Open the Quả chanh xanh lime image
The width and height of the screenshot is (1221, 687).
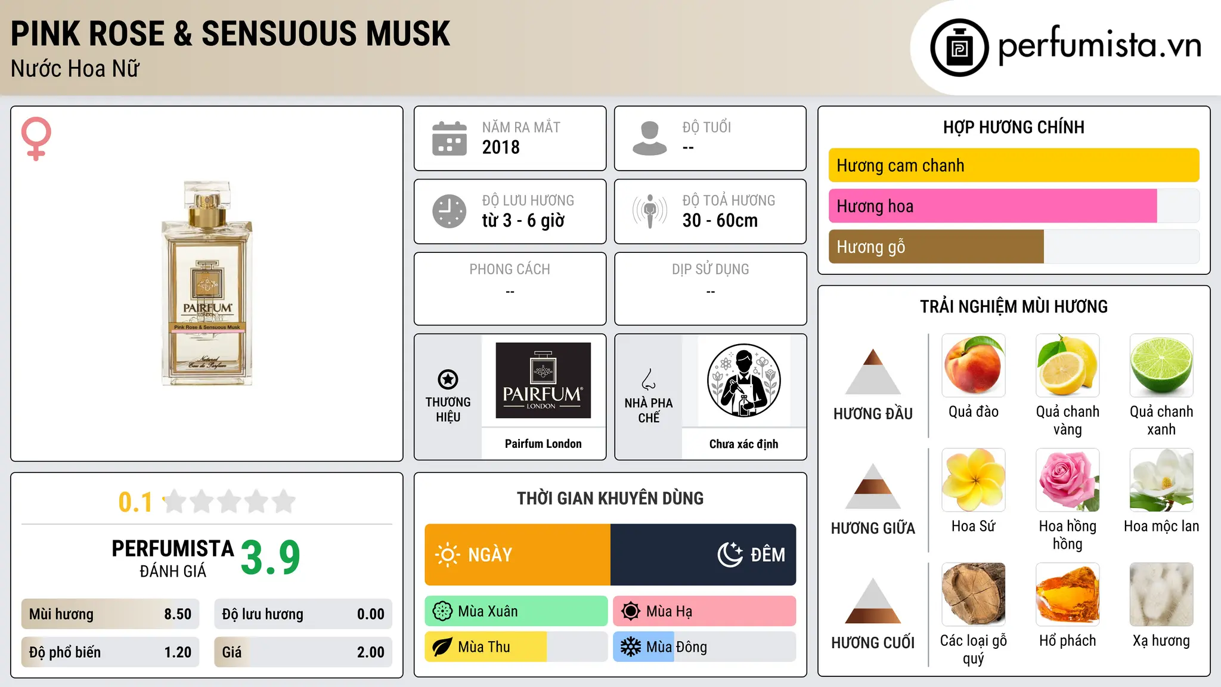[1161, 366]
